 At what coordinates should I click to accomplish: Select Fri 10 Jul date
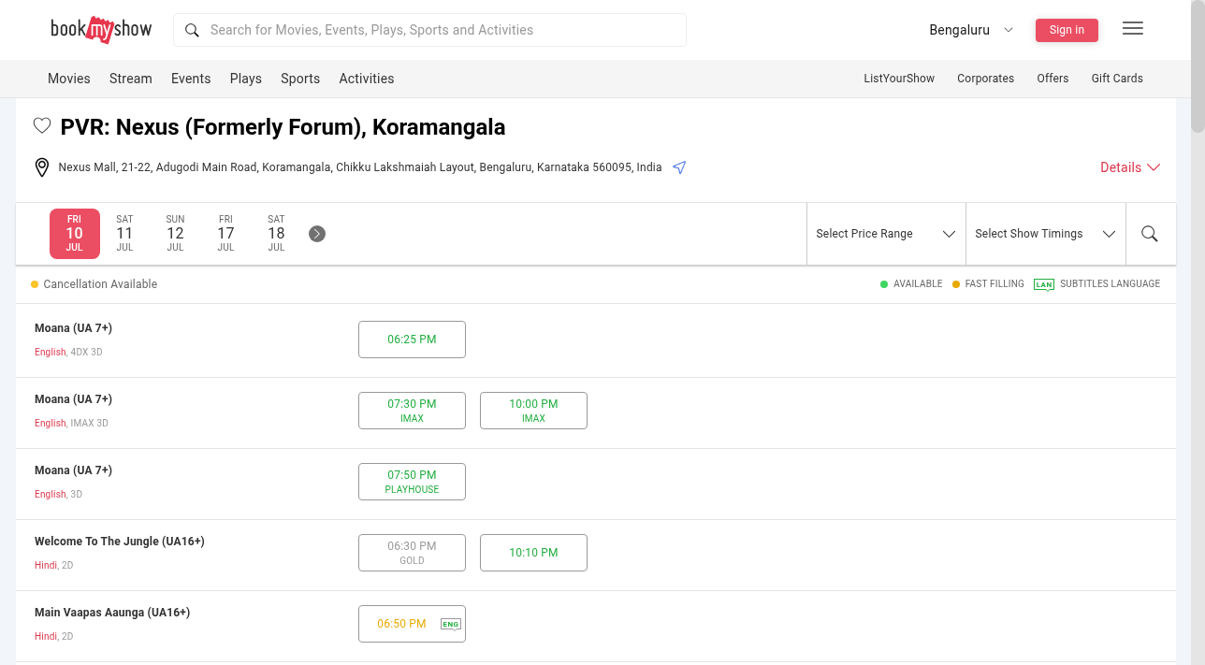(x=75, y=234)
